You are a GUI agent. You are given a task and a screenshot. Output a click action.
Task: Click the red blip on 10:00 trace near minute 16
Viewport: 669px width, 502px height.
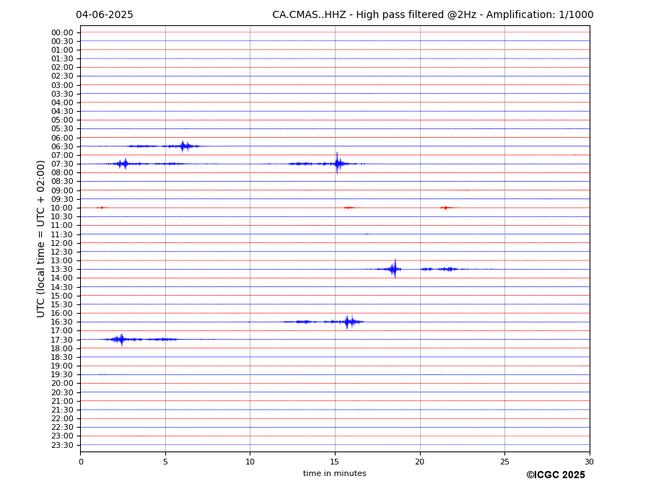click(349, 208)
